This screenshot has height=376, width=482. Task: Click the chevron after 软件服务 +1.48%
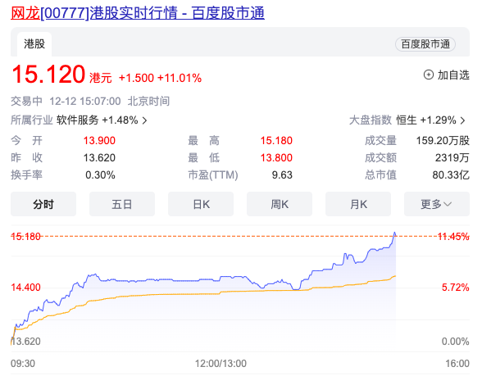point(144,120)
